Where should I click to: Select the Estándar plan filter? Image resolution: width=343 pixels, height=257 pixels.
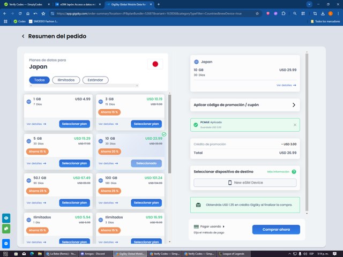tap(95, 80)
